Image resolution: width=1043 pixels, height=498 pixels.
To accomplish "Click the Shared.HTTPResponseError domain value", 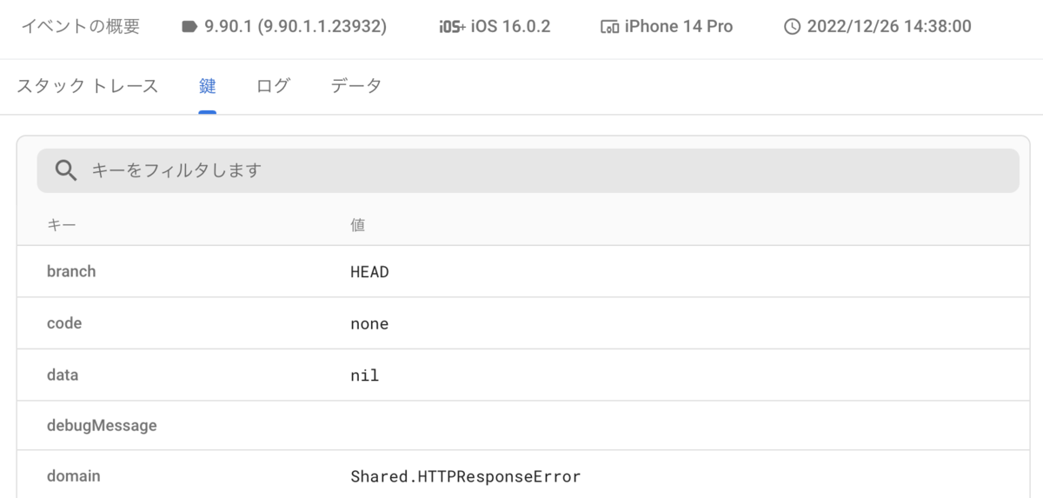I will coord(466,476).
